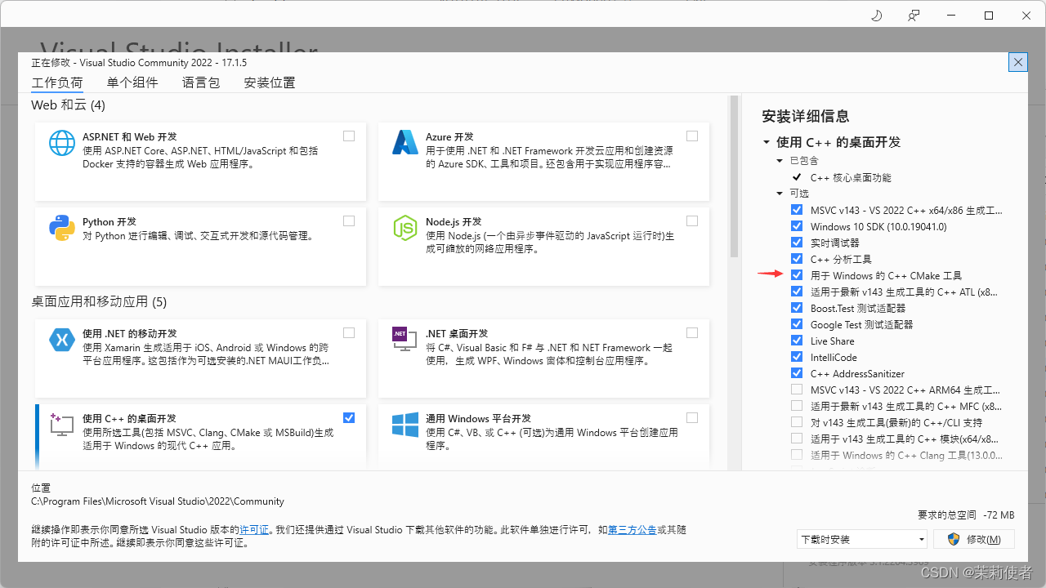The width and height of the screenshot is (1046, 588).
Task: Click the Python development logo icon
Action: pos(62,228)
